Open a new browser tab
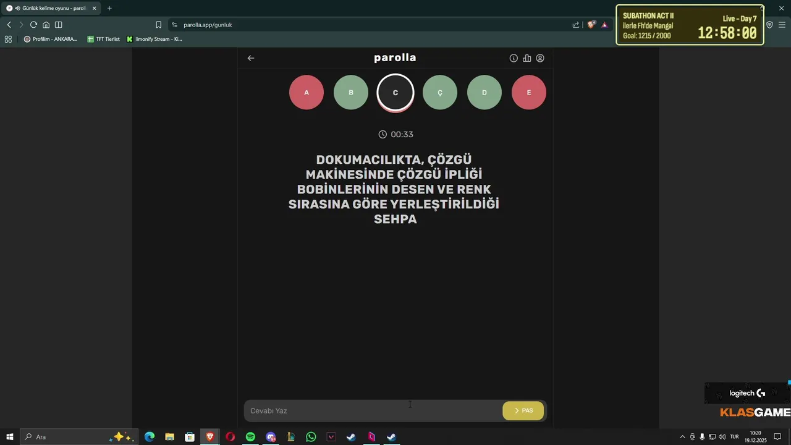 click(x=109, y=8)
